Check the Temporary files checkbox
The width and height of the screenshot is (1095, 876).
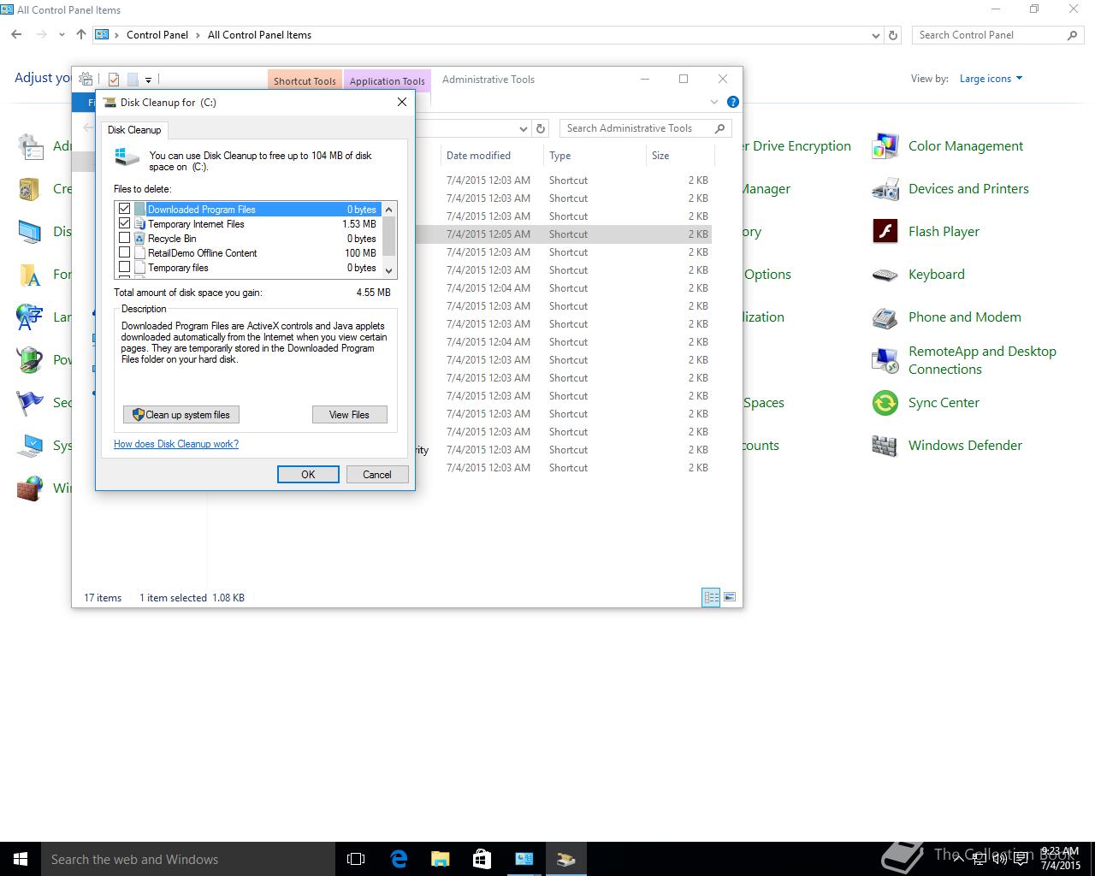click(x=125, y=267)
